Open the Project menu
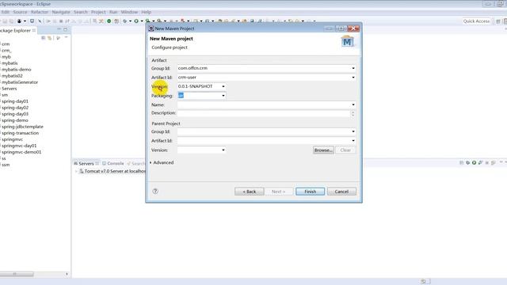 (98, 12)
